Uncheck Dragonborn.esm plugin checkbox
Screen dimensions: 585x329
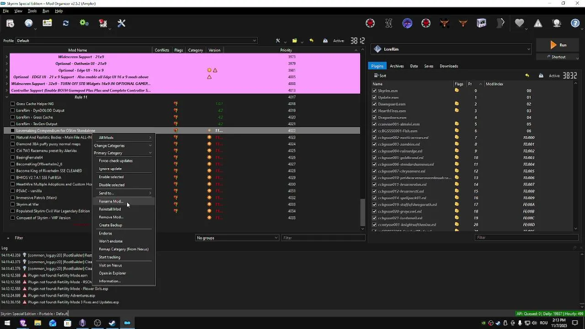pyautogui.click(x=374, y=117)
